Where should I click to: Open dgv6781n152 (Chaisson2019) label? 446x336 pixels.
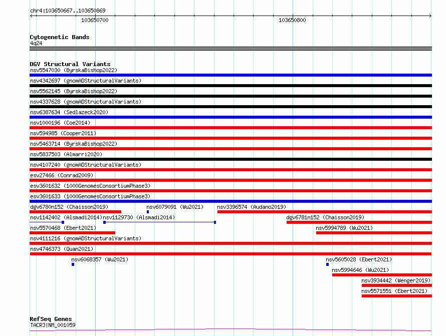[x=325, y=217]
